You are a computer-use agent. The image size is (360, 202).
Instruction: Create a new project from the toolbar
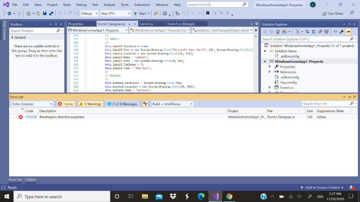point(28,14)
